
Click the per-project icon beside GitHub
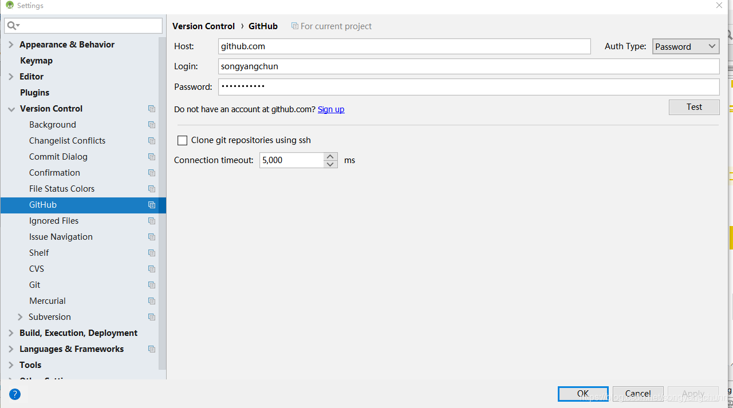pyautogui.click(x=152, y=205)
